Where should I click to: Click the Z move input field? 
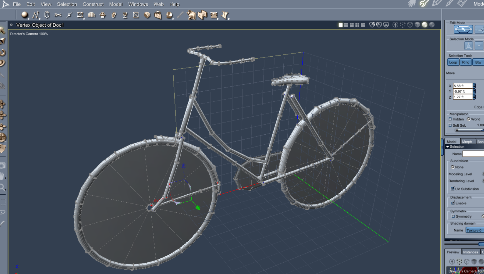click(463, 97)
